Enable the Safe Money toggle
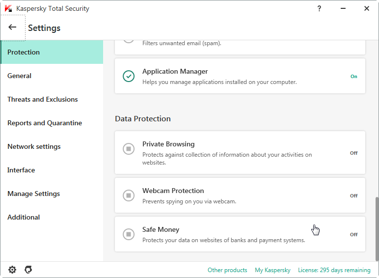 pyautogui.click(x=128, y=234)
